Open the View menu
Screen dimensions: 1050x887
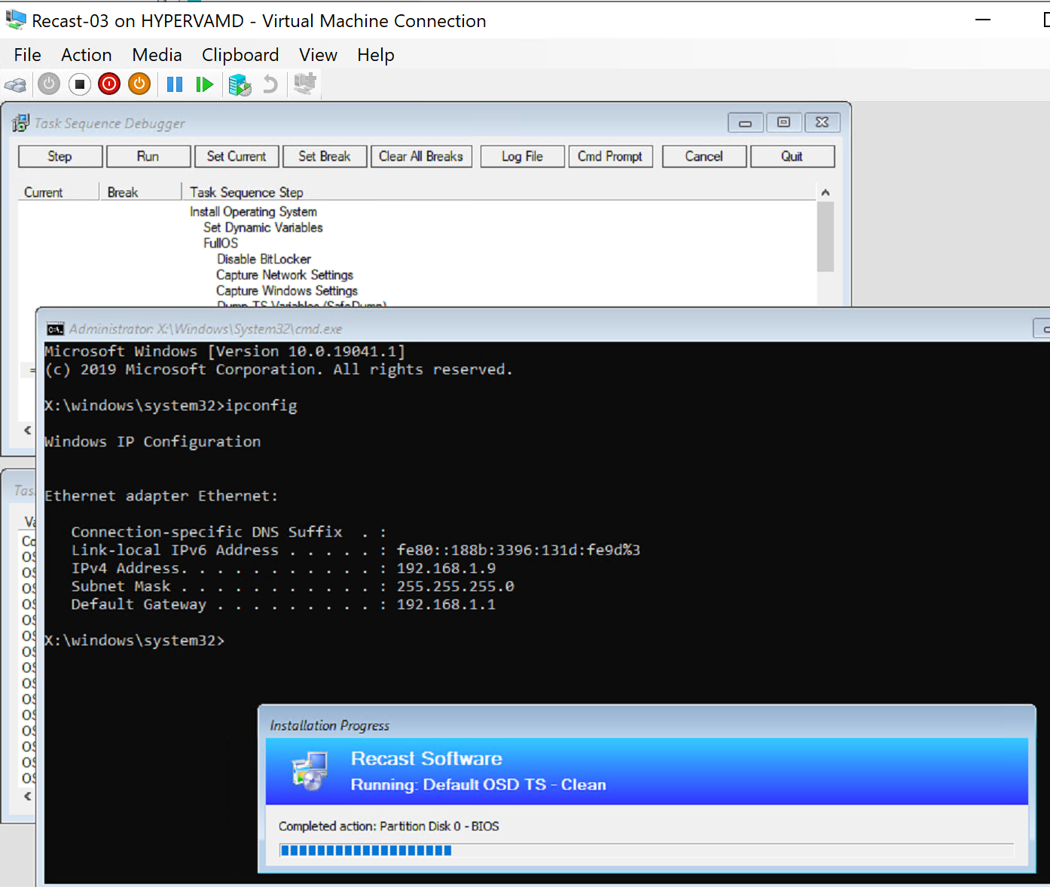(x=318, y=55)
